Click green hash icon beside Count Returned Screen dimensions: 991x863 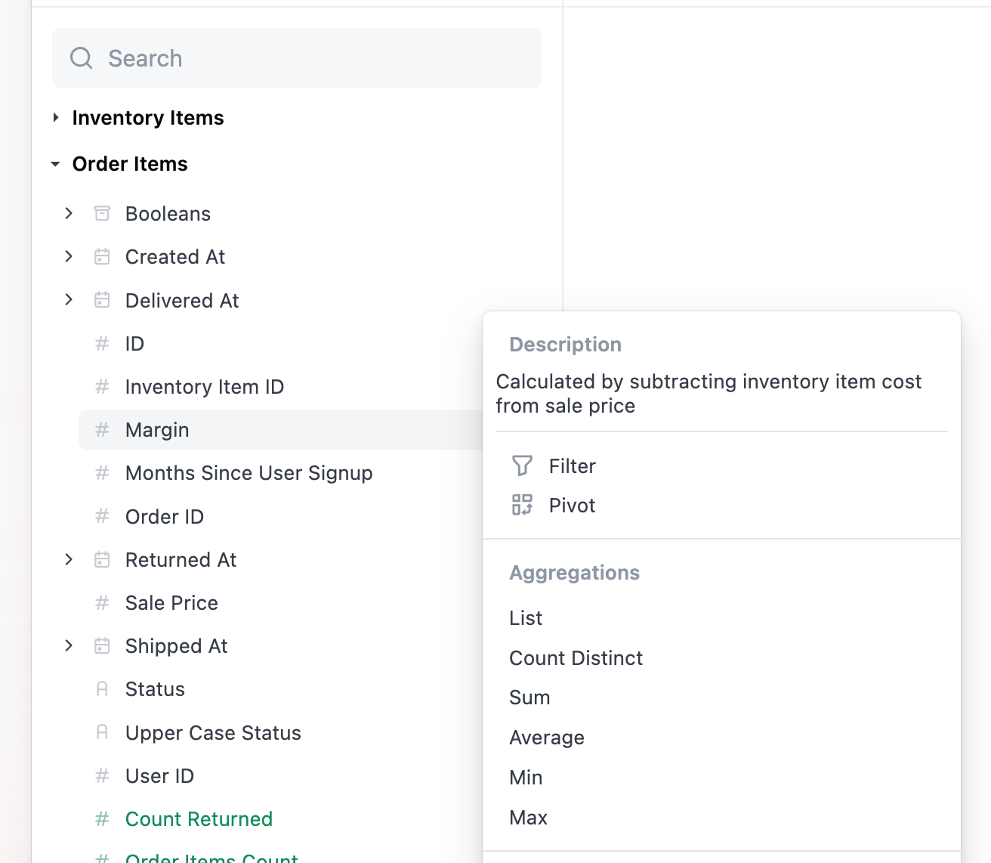pos(102,819)
